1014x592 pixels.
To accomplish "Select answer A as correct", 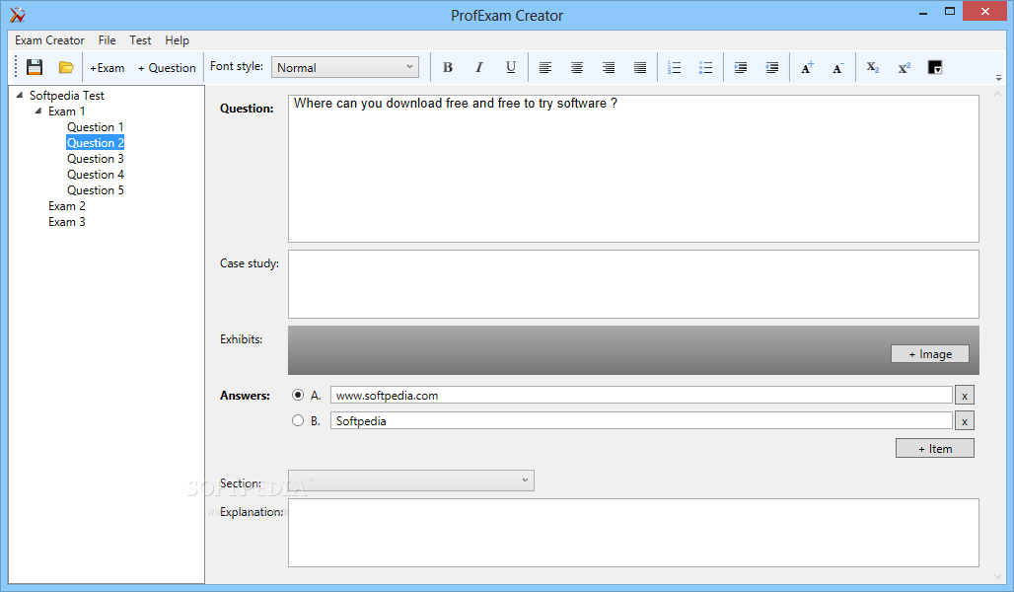I will [298, 395].
